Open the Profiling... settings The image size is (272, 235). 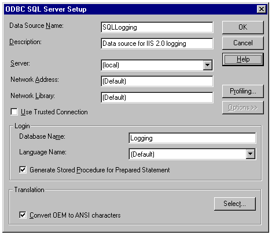coord(242,91)
